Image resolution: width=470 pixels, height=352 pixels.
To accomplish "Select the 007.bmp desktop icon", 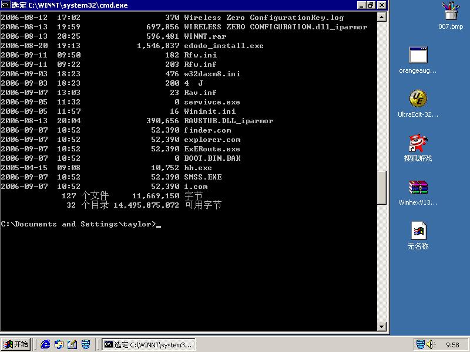I will point(451,16).
